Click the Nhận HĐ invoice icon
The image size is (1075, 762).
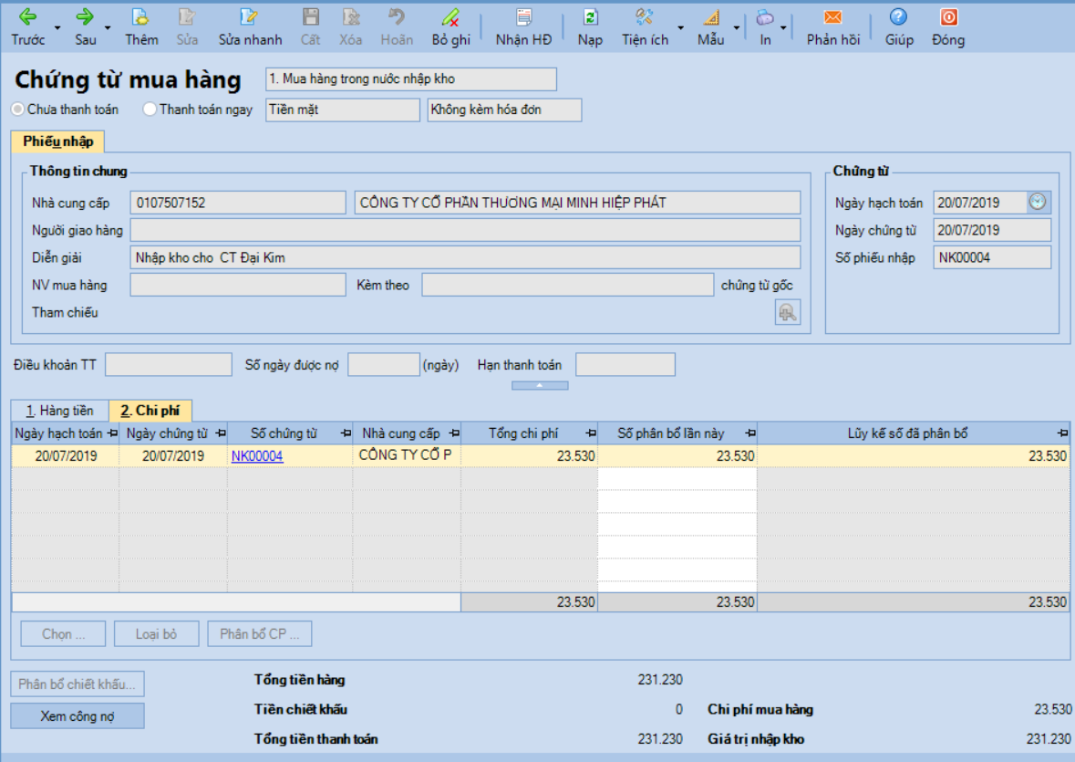coord(523,17)
